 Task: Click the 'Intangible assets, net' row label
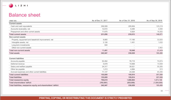coord(20,42)
